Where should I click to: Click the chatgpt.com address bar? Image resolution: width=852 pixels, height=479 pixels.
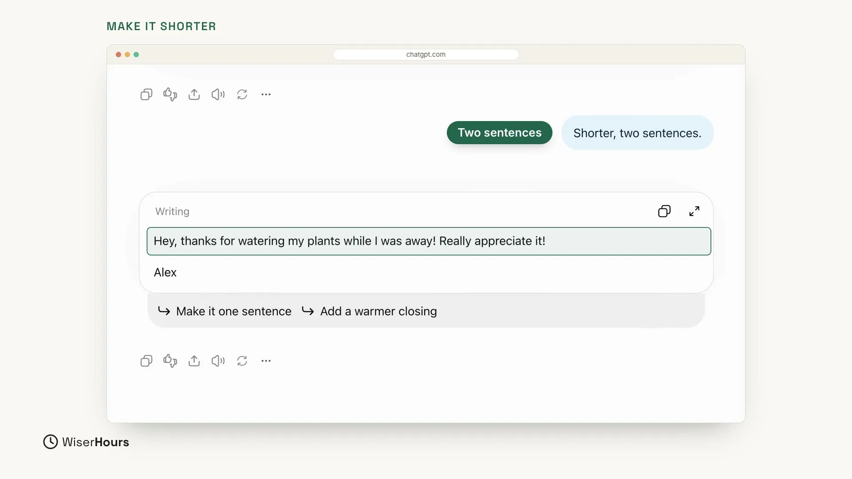pos(426,55)
